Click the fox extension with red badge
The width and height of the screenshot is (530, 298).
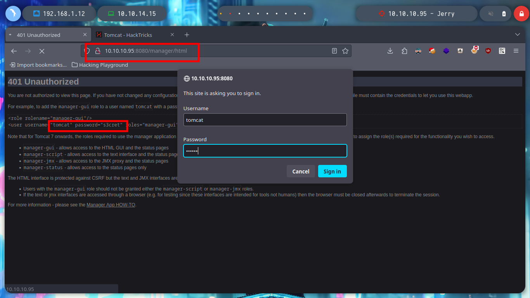[x=475, y=50]
